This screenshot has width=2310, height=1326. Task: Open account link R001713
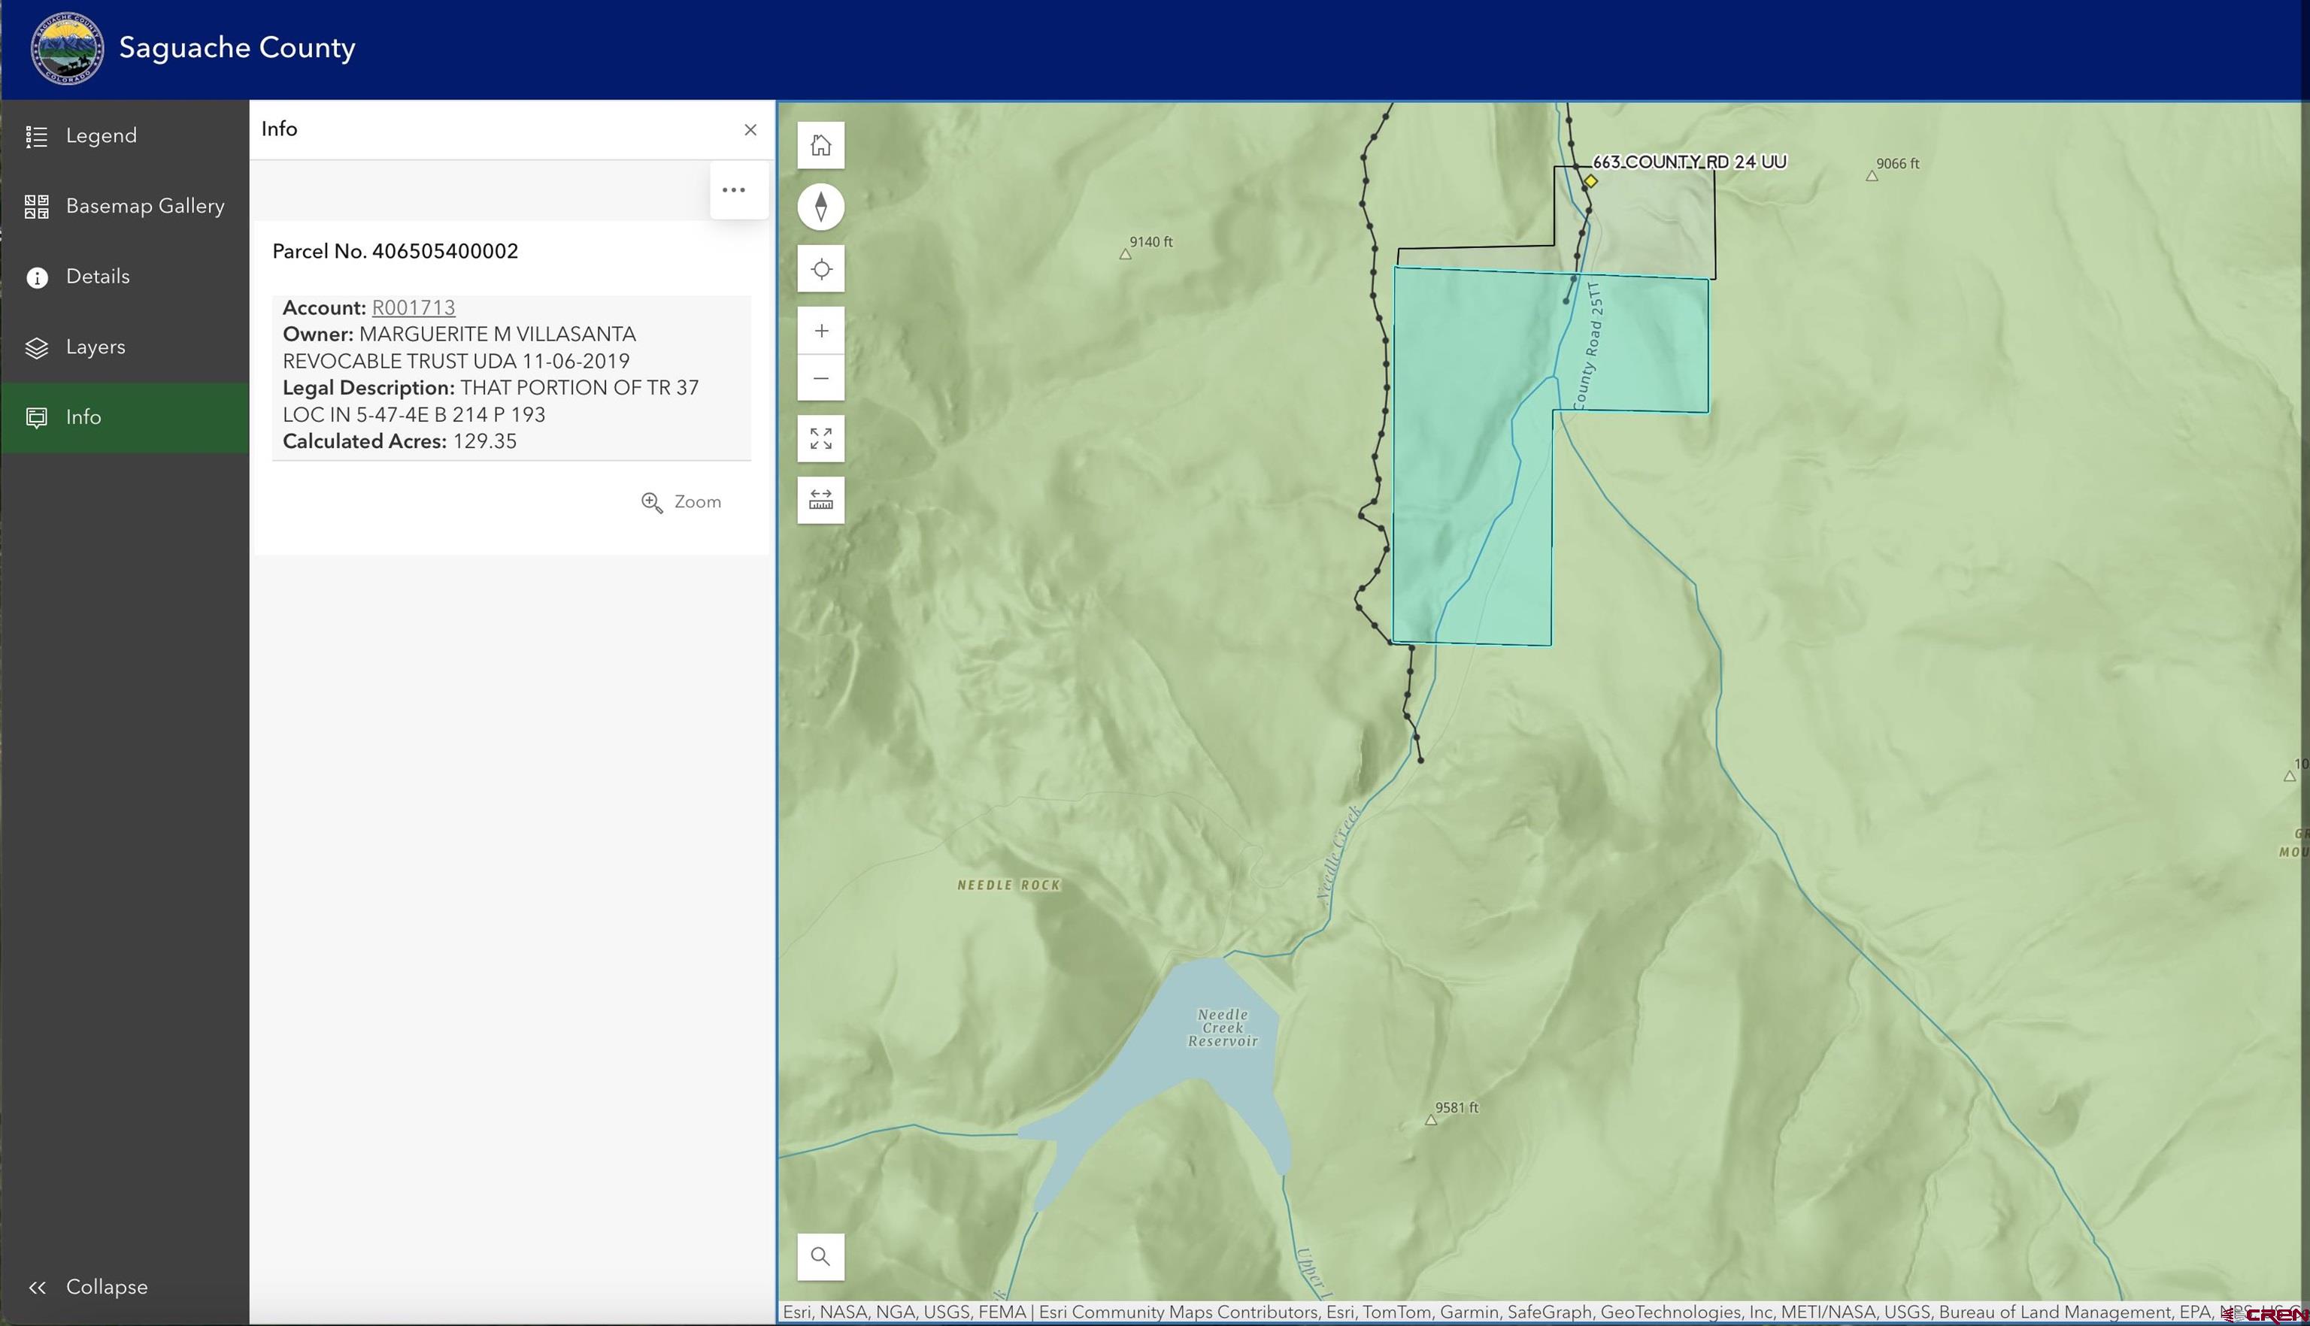[x=414, y=308]
